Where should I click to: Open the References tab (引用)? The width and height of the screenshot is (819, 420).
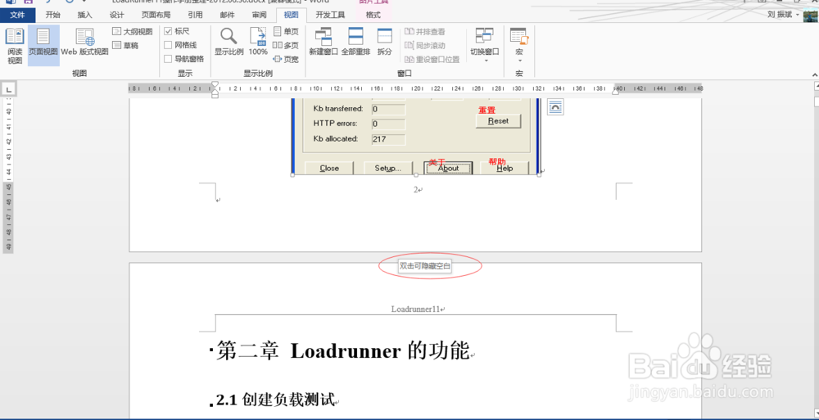point(196,16)
